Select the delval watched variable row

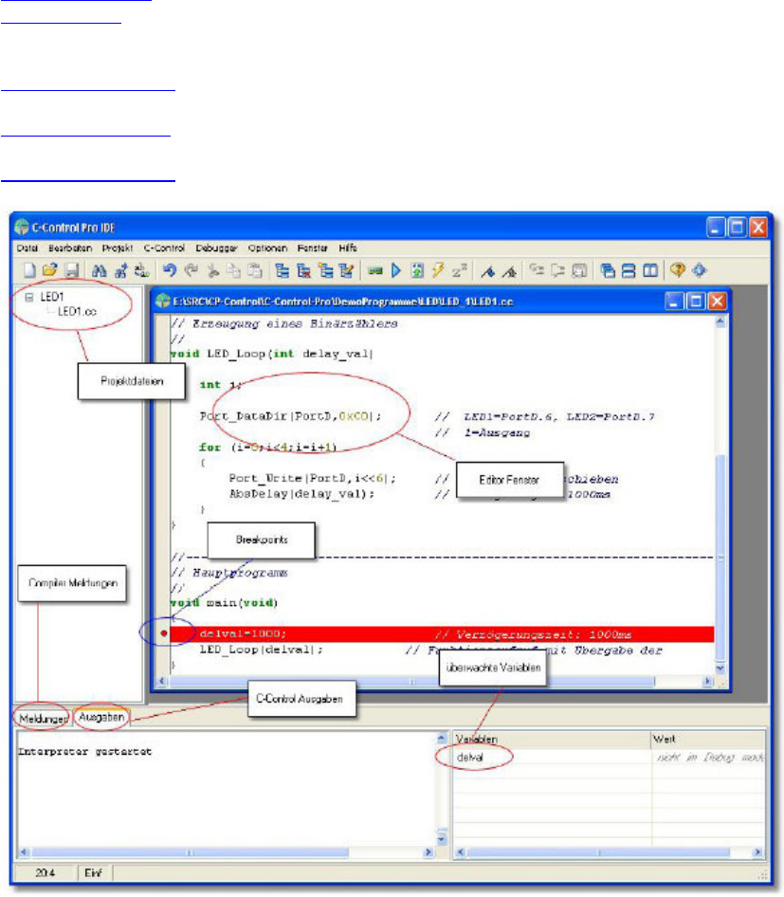[x=552, y=758]
